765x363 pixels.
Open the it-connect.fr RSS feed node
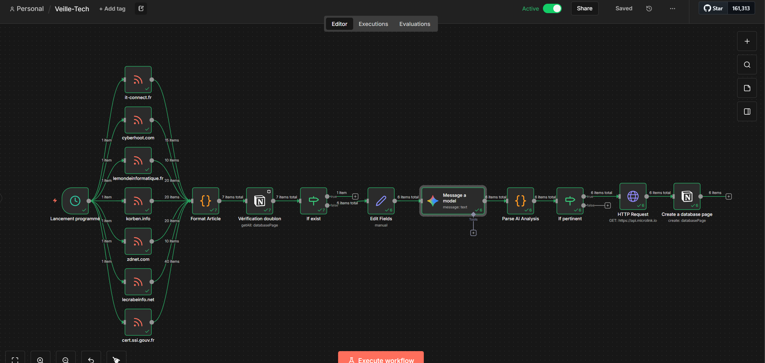tap(138, 80)
